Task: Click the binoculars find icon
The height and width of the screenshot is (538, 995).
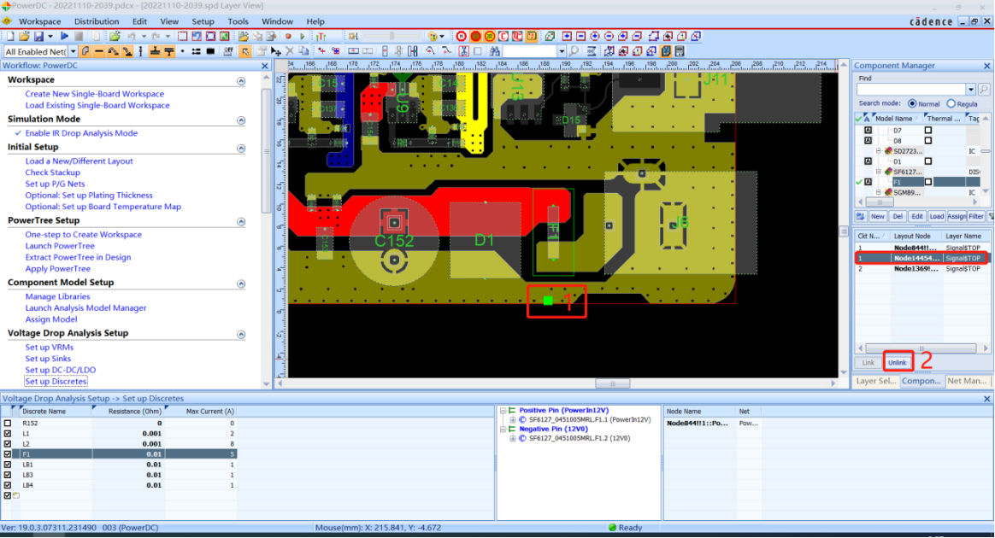Action: coord(494,51)
